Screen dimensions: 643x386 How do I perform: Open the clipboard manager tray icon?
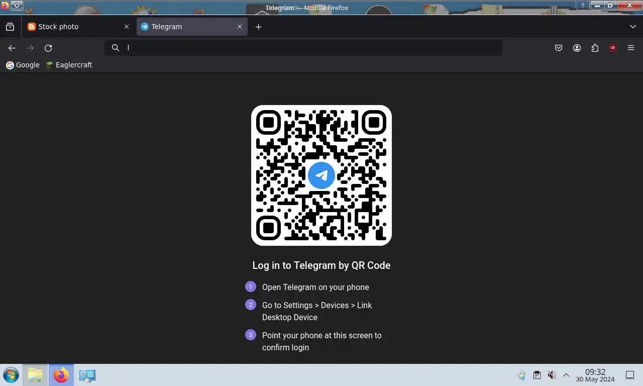click(x=537, y=375)
